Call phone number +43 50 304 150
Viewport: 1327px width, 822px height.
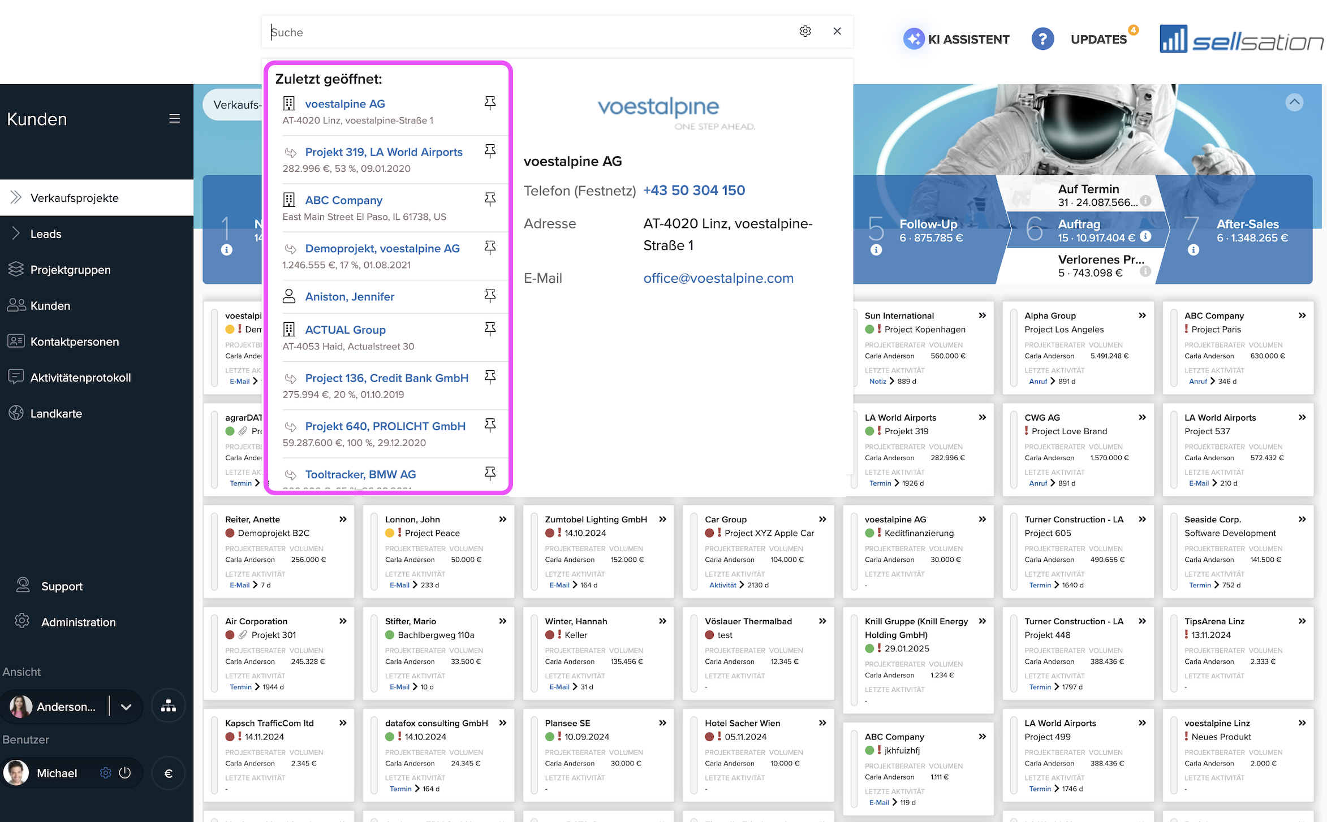click(694, 191)
